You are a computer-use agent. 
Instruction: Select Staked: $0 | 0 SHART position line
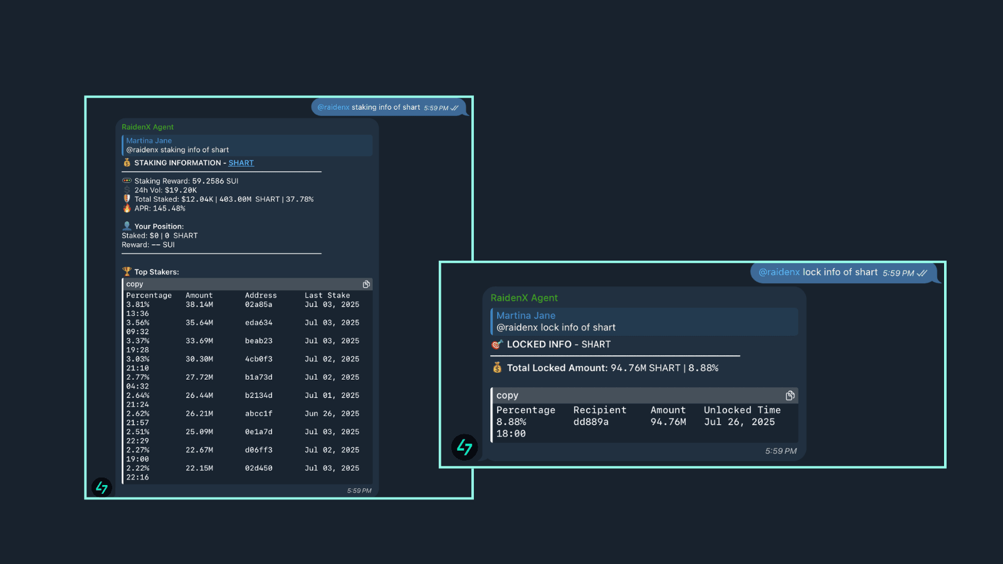click(x=160, y=236)
